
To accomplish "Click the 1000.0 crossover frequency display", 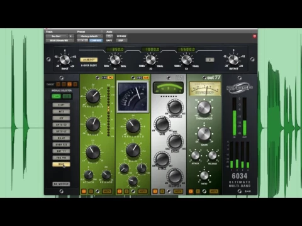I will (x=151, y=50).
